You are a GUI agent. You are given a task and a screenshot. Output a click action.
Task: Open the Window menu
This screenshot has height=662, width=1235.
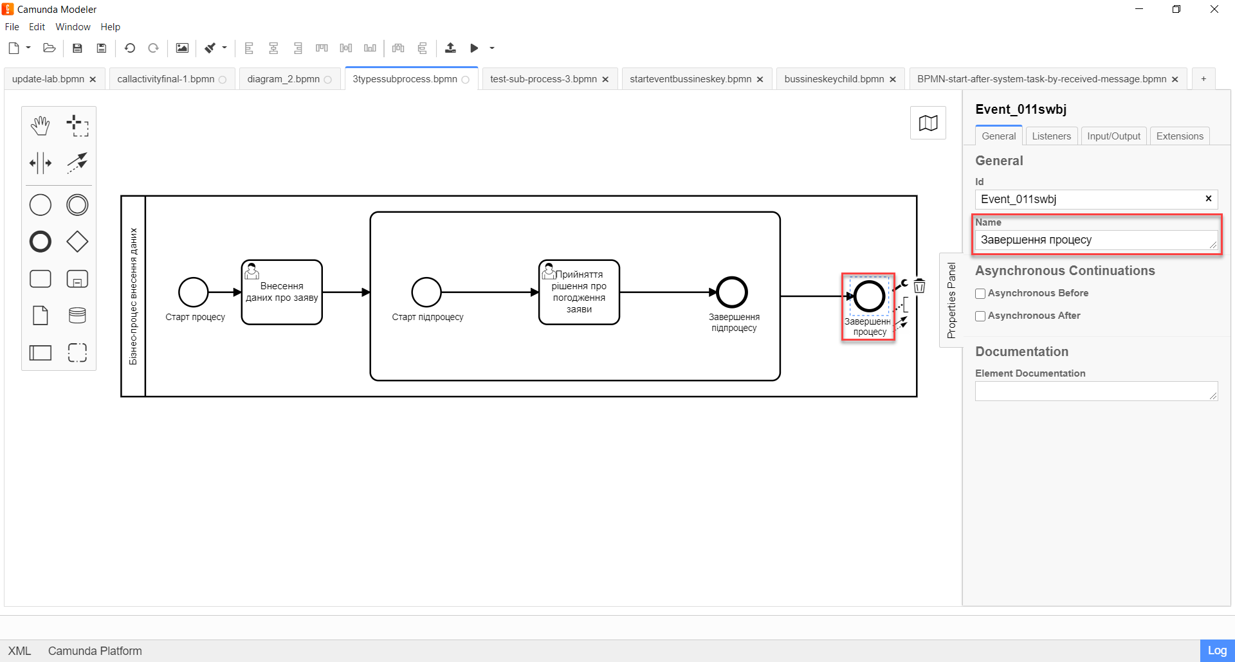[x=73, y=27]
